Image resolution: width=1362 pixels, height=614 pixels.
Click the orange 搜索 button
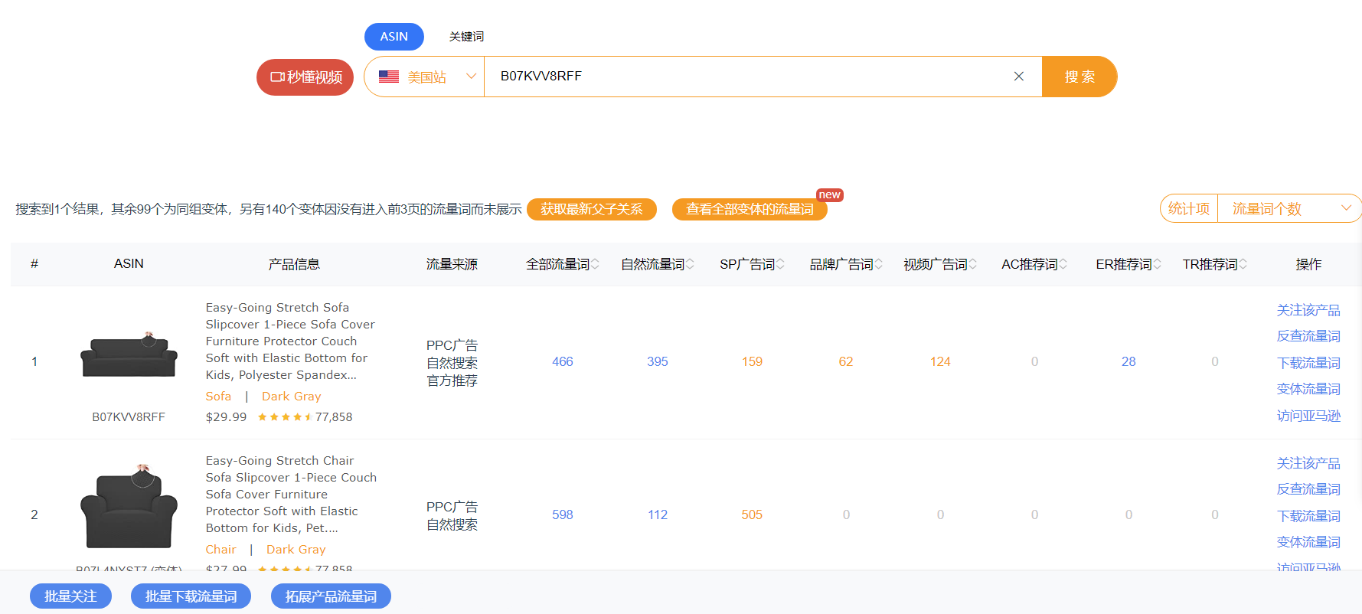pyautogui.click(x=1079, y=77)
